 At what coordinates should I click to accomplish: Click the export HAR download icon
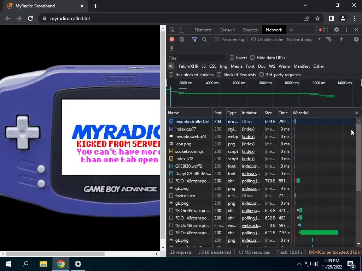click(x=172, y=48)
